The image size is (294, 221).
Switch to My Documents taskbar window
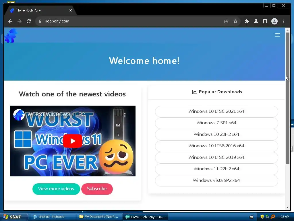point(99,217)
